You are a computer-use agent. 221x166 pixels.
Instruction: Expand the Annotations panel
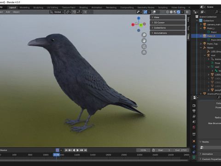168,33
